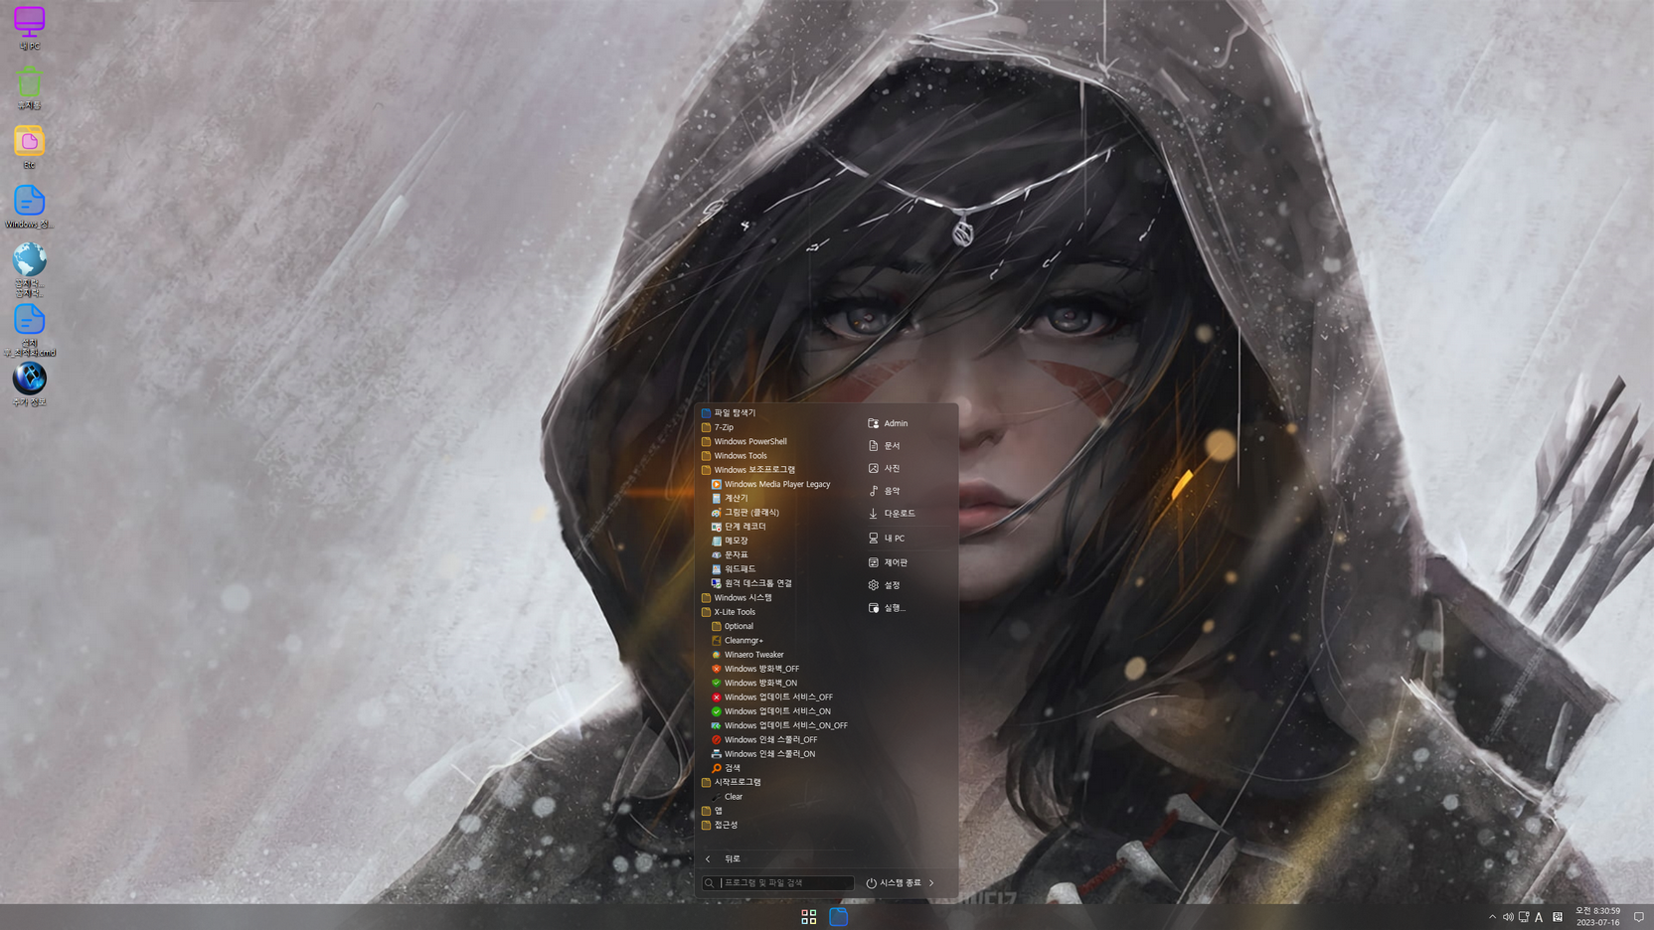Viewport: 1654px width, 930px height.
Task: Focus the 프로그램 및 파일 검색 box
Action: click(778, 882)
